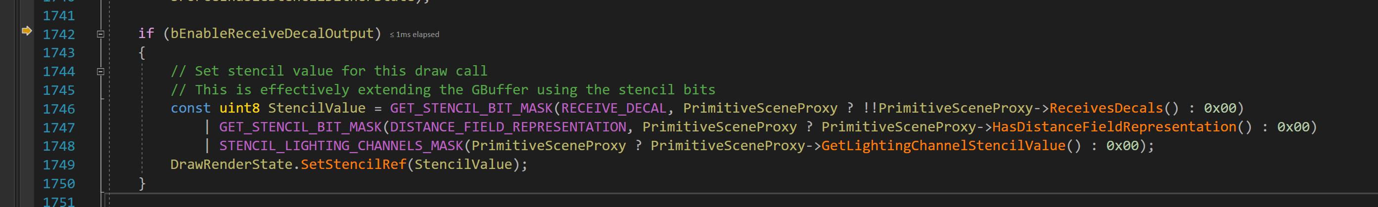Click the STENCIL_LIGHTING_CHANNELS_MASK macro

(x=341, y=146)
